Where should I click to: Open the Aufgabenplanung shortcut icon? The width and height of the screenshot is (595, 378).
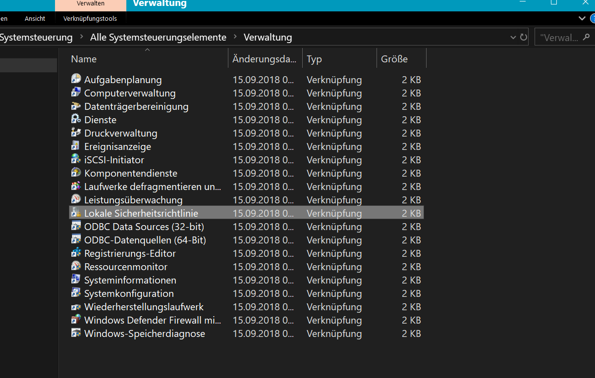[76, 79]
